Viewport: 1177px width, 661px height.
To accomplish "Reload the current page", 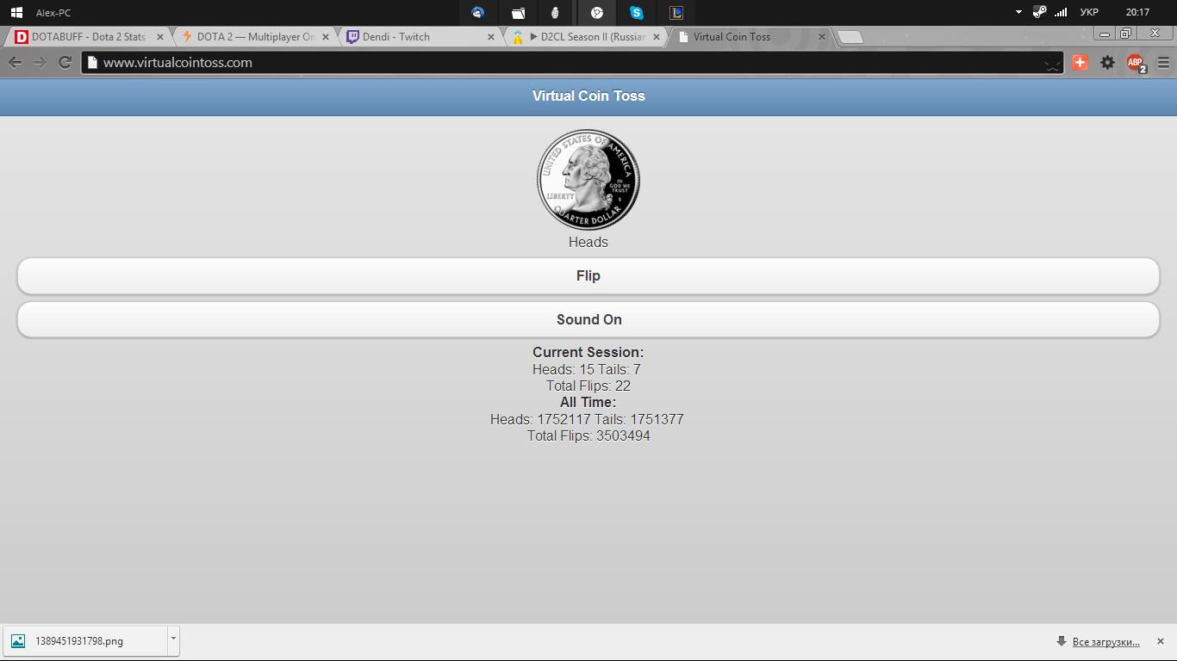I will 65,62.
